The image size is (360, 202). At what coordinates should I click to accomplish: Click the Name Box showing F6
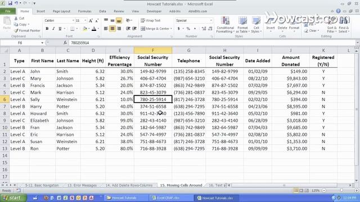coord(20,43)
